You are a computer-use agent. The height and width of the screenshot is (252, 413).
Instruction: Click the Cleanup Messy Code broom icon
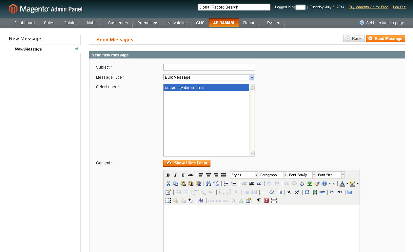[317, 184]
